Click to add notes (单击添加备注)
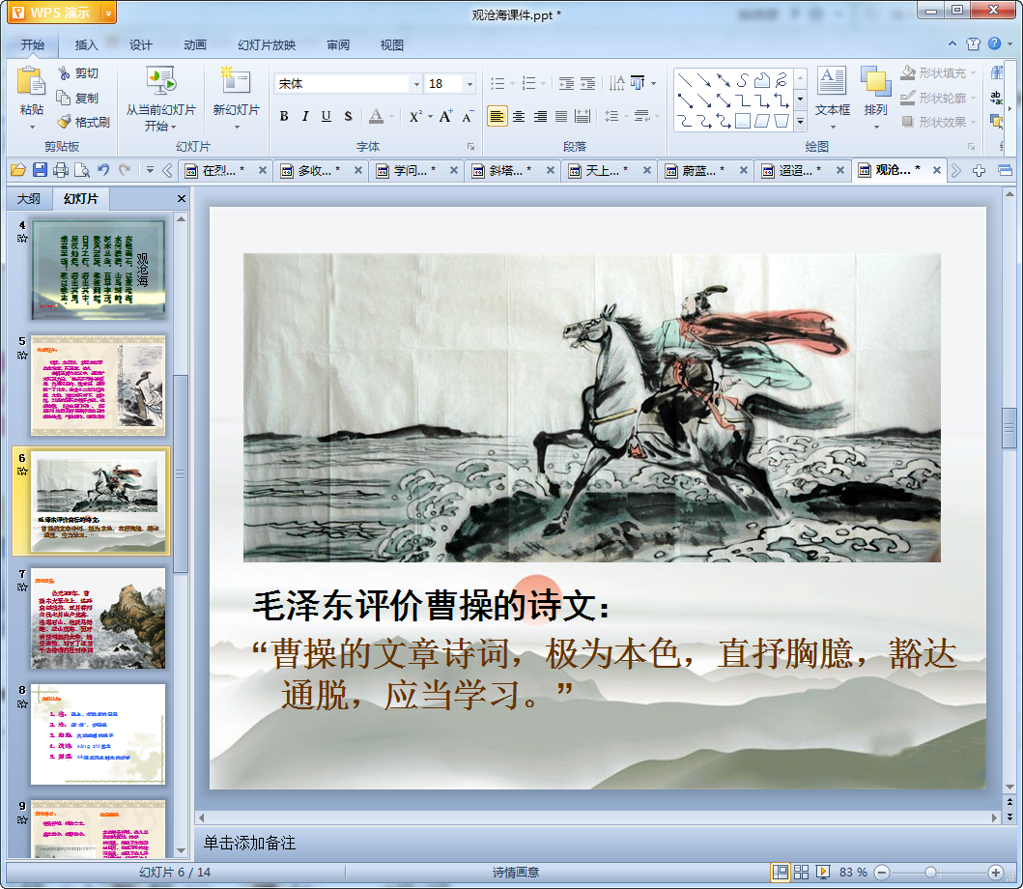This screenshot has height=889, width=1023. (249, 843)
